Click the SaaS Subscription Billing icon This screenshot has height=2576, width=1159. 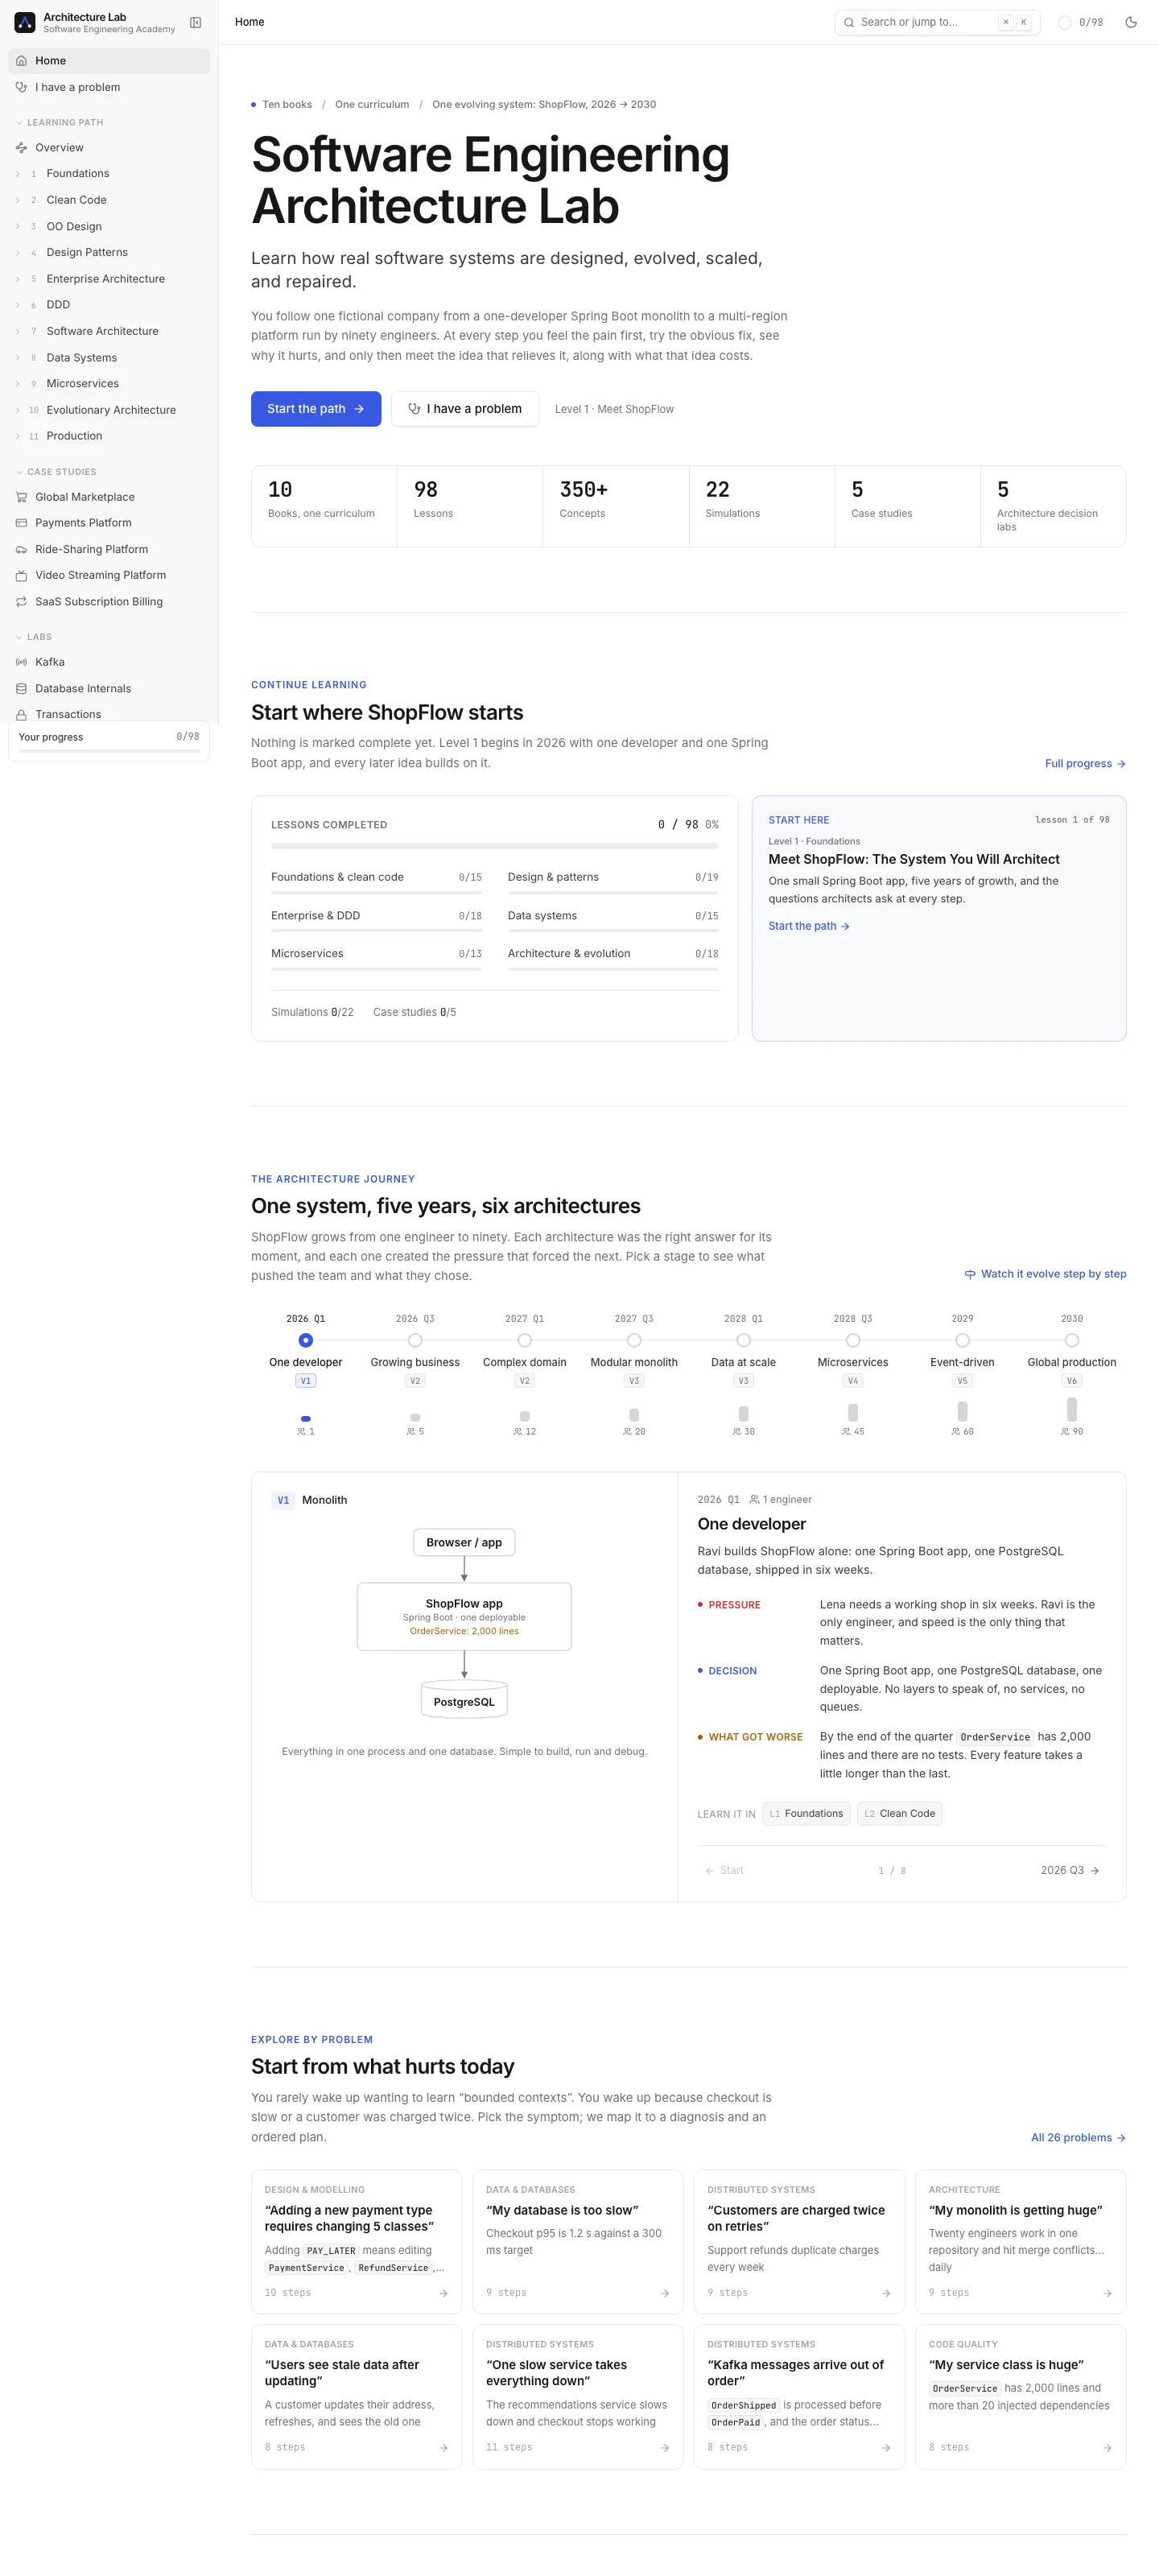(x=21, y=601)
